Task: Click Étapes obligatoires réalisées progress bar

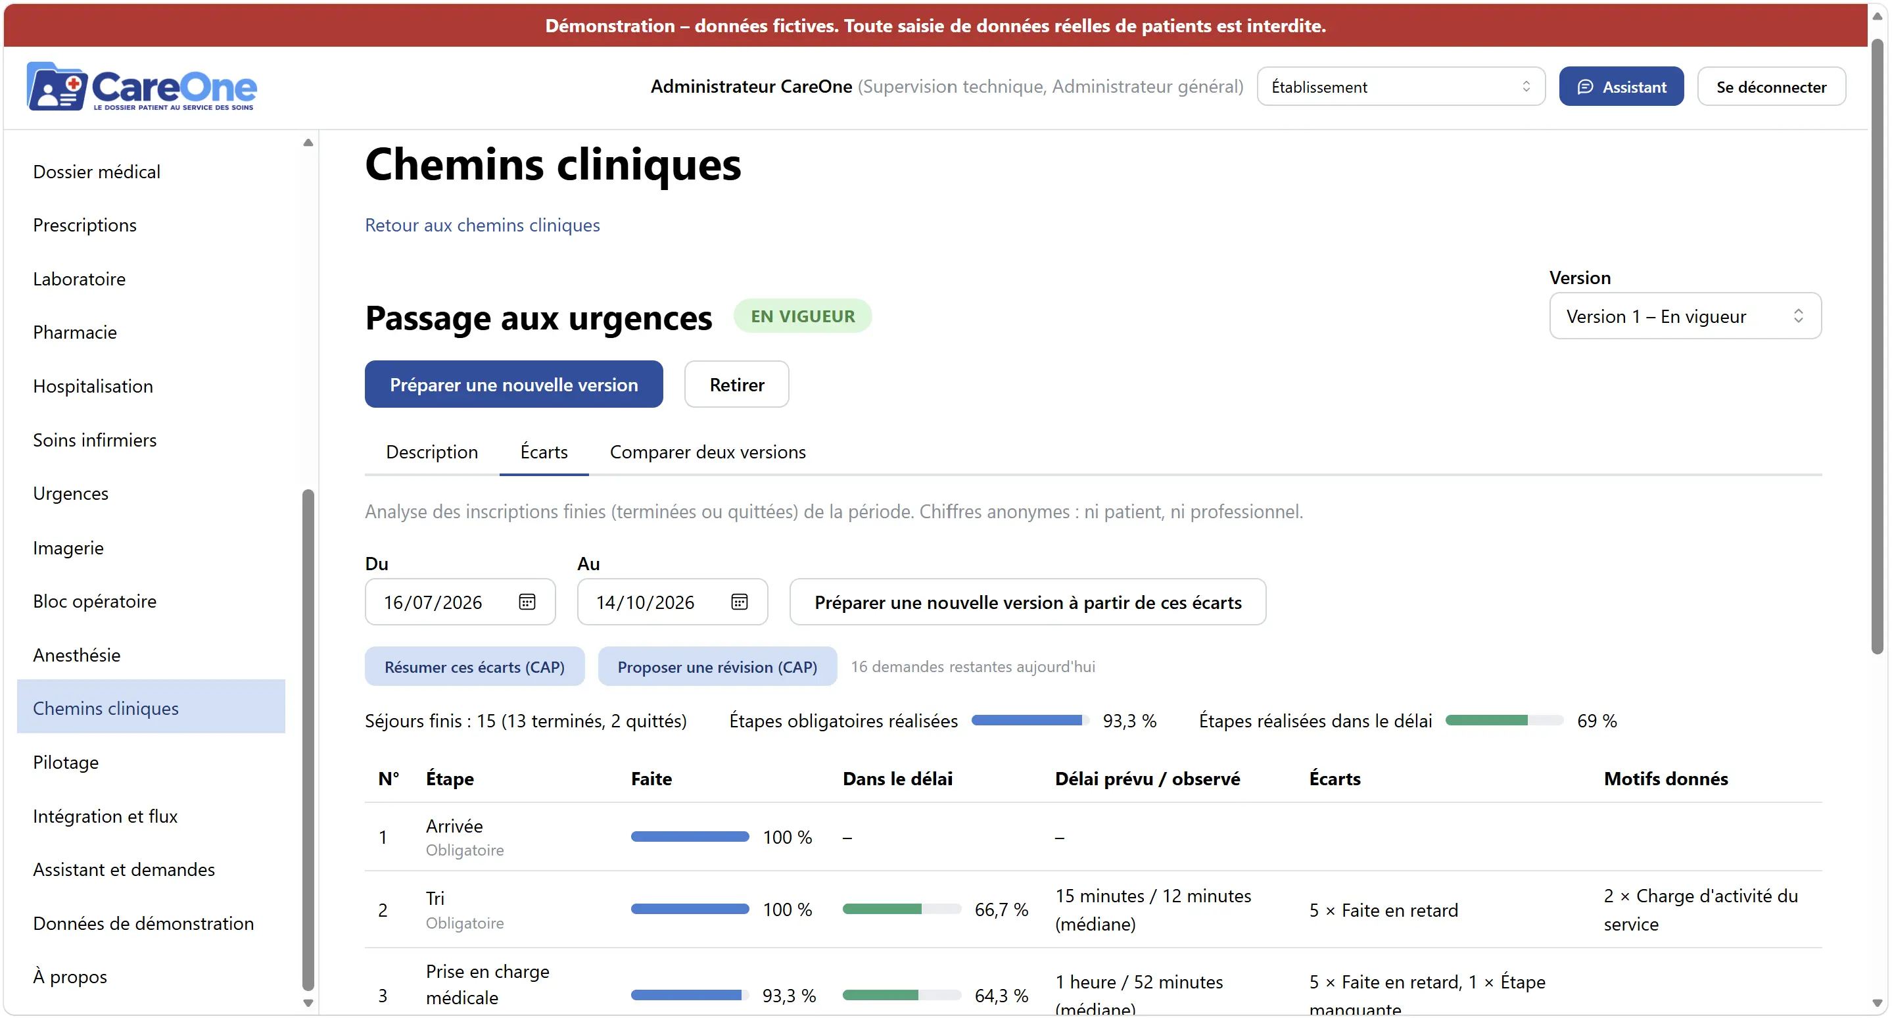Action: 1030,721
